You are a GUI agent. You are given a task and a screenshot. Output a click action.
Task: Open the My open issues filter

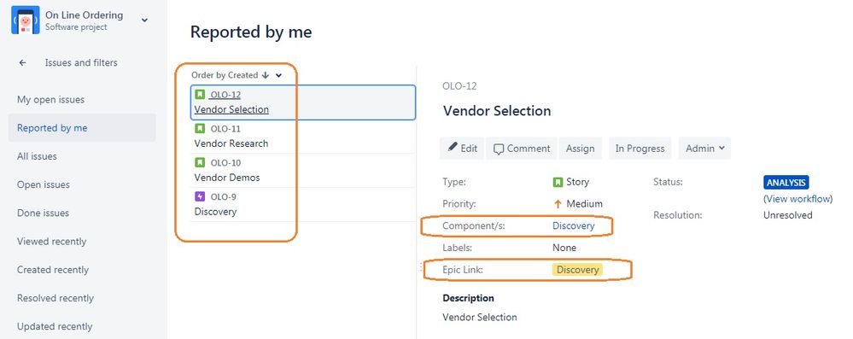(50, 100)
